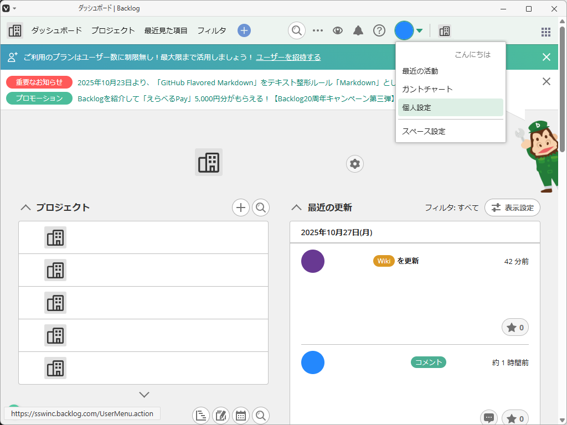The width and height of the screenshot is (567, 425).
Task: Click the organization building icon beside avatar
Action: [445, 31]
